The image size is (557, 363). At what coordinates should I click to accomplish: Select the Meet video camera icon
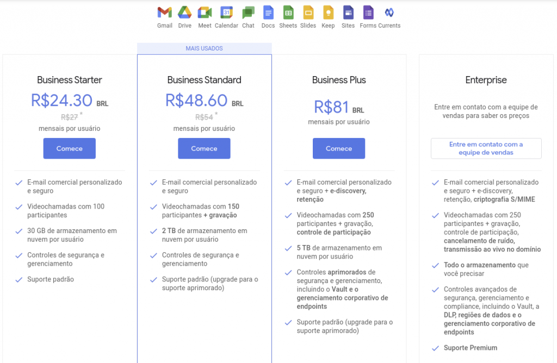click(x=205, y=13)
